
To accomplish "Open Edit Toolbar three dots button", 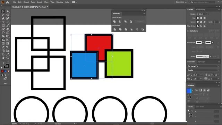I will point(6,83).
